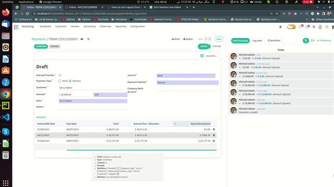Delete the $ 0.00 reconcile row
Image resolution: width=334 pixels, height=187 pixels.
[x=214, y=129]
